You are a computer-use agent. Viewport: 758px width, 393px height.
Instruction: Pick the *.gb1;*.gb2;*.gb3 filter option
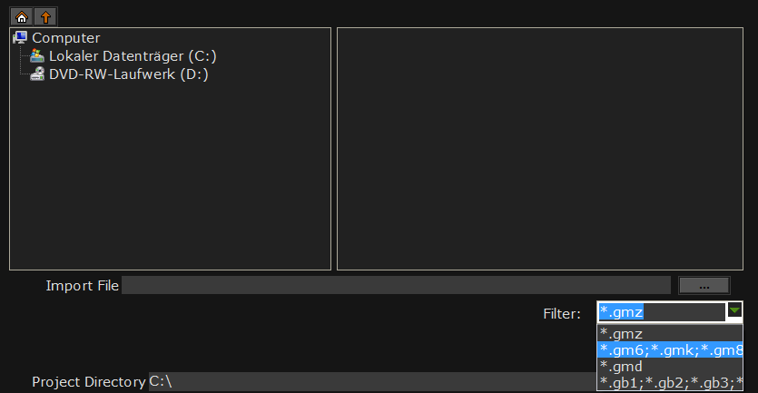[670, 382]
